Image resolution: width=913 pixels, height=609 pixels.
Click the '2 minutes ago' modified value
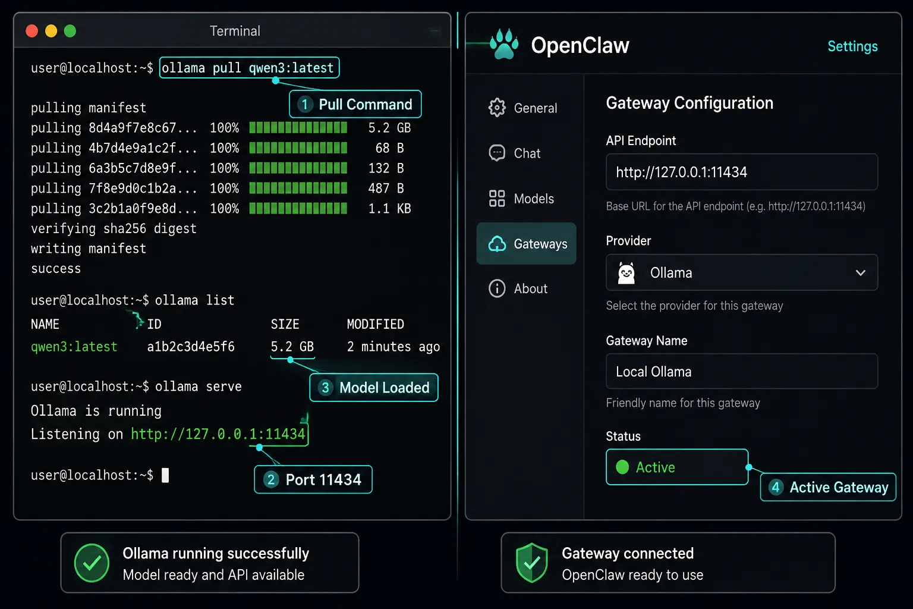393,347
